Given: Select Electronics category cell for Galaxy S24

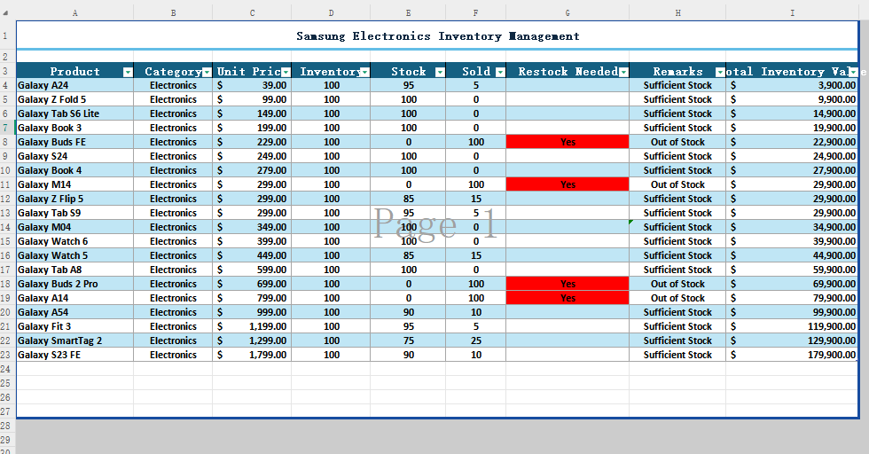Looking at the screenshot, I should pos(173,156).
